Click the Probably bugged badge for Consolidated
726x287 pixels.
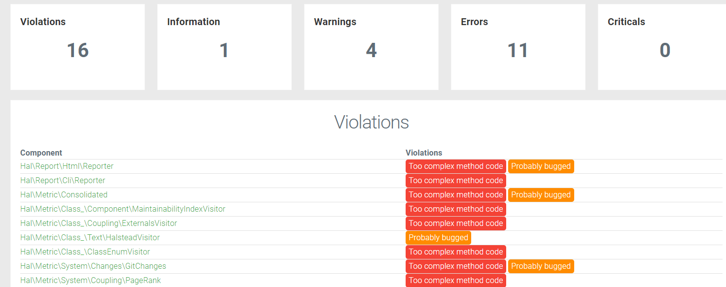541,195
